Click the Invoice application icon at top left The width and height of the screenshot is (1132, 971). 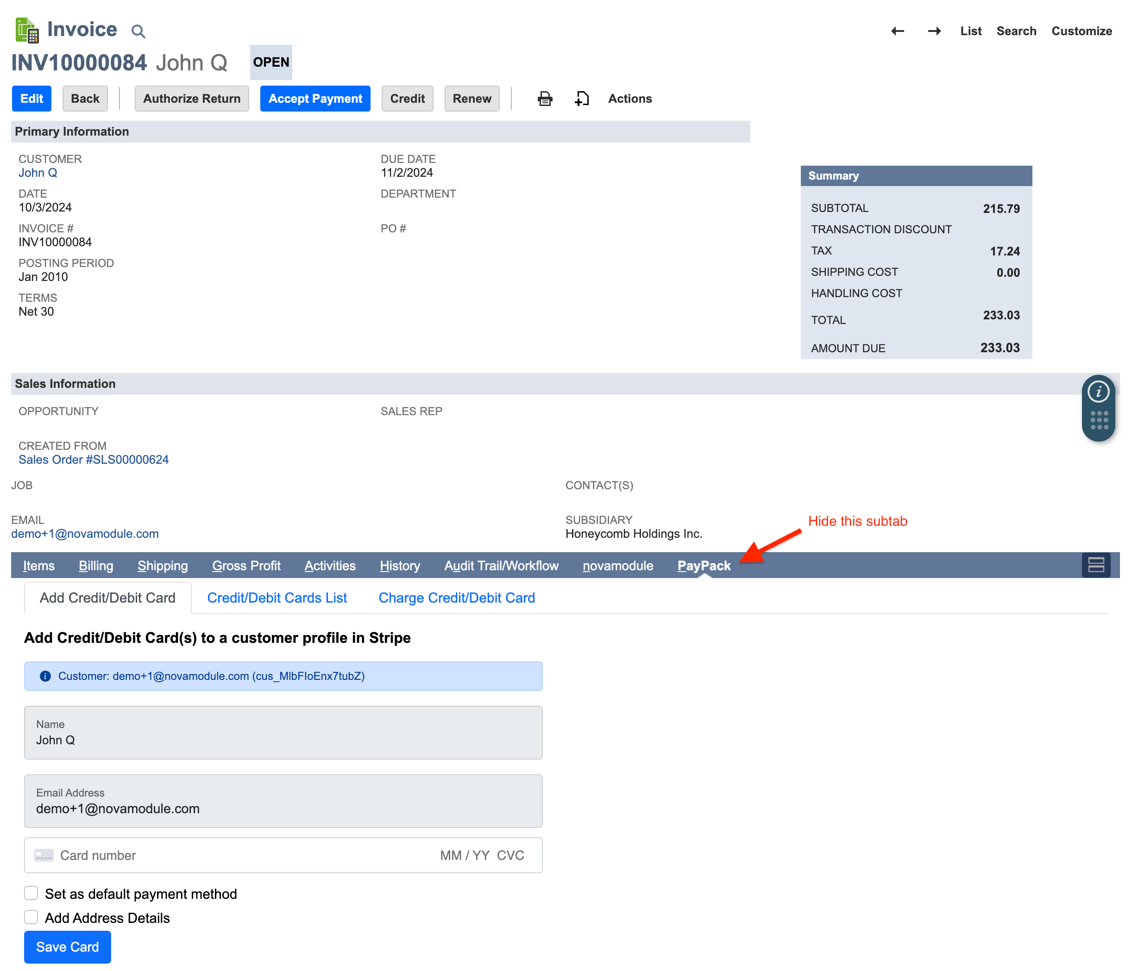tap(26, 30)
